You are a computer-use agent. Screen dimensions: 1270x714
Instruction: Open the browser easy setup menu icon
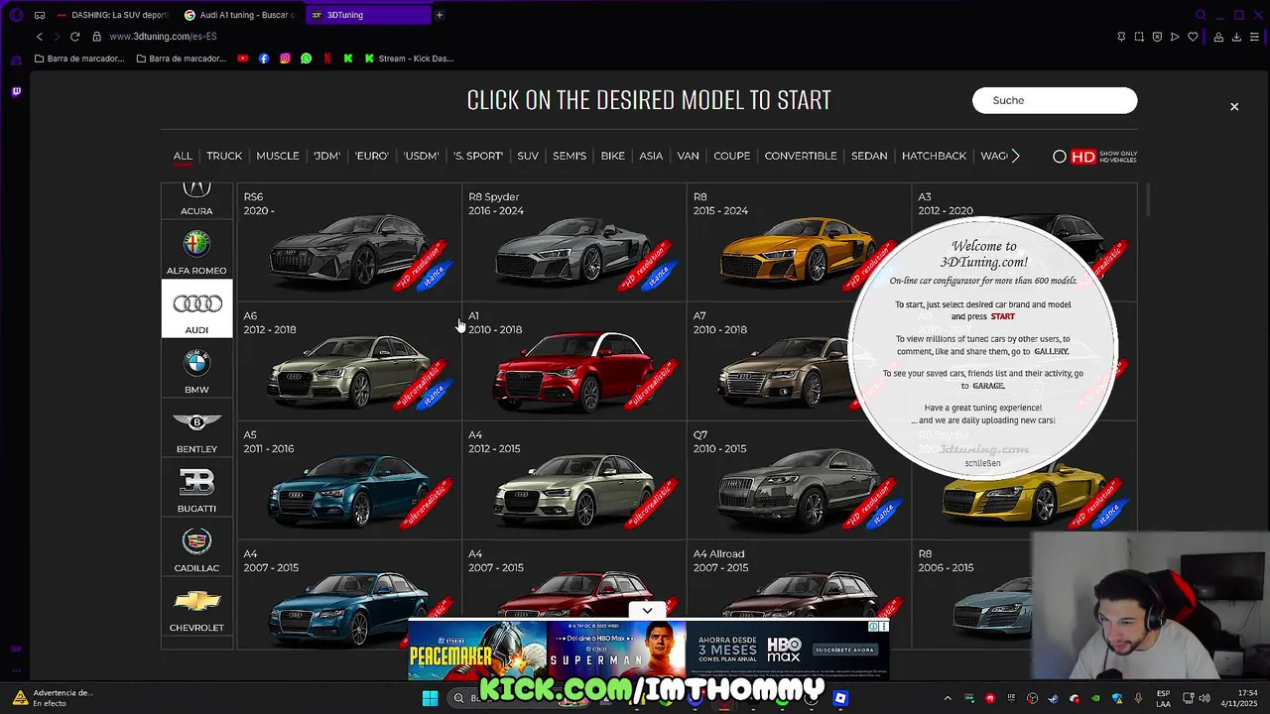[1254, 37]
